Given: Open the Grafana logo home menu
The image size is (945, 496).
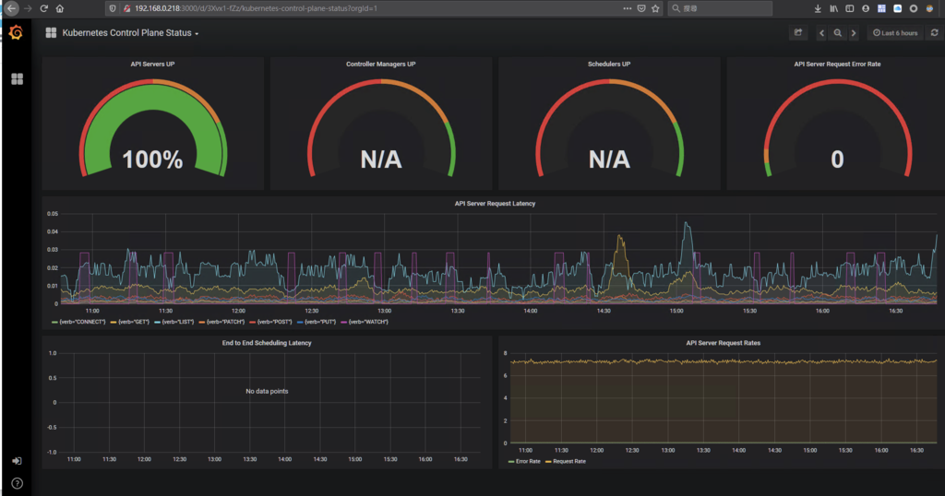Looking at the screenshot, I should pyautogui.click(x=17, y=32).
